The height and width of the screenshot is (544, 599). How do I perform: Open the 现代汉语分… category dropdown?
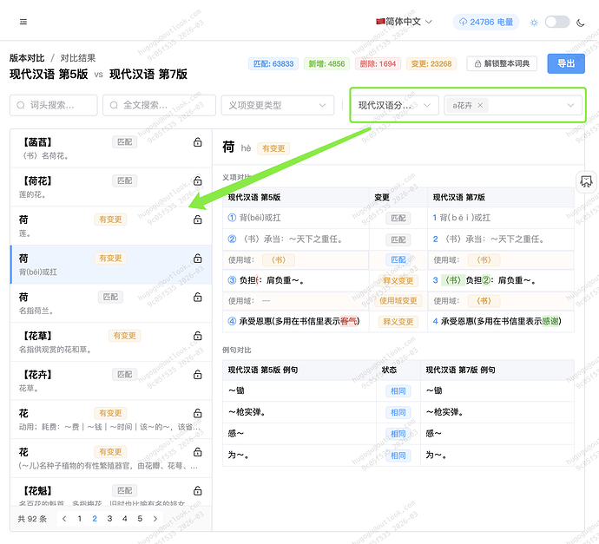click(x=395, y=105)
